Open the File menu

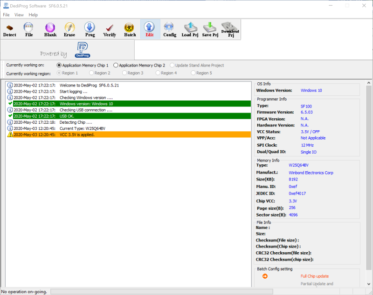coord(6,15)
